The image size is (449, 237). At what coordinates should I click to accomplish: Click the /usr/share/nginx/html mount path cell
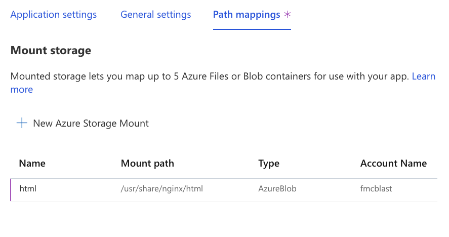(162, 188)
